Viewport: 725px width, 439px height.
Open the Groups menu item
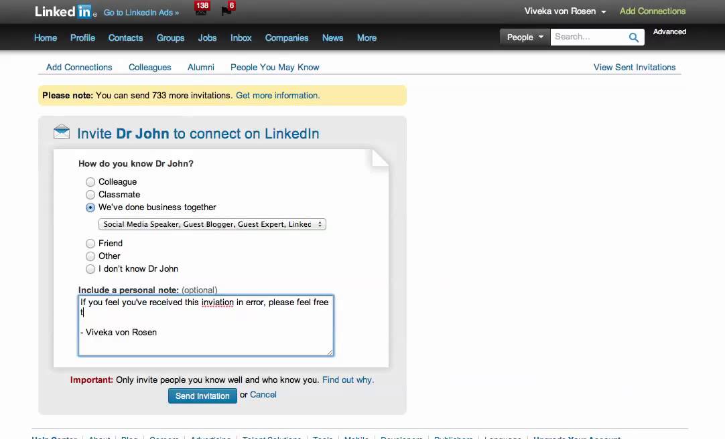[170, 38]
